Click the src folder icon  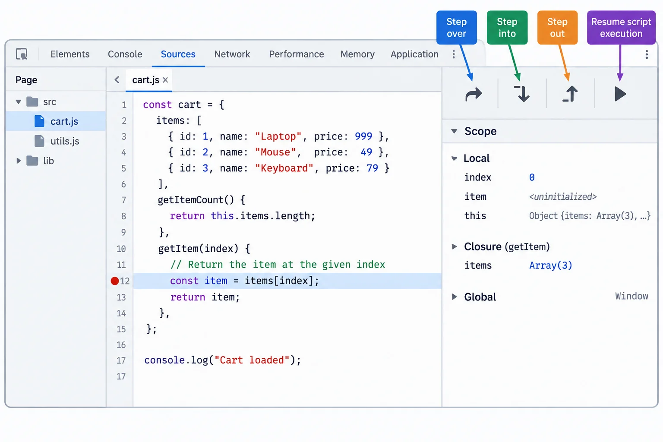pyautogui.click(x=32, y=102)
